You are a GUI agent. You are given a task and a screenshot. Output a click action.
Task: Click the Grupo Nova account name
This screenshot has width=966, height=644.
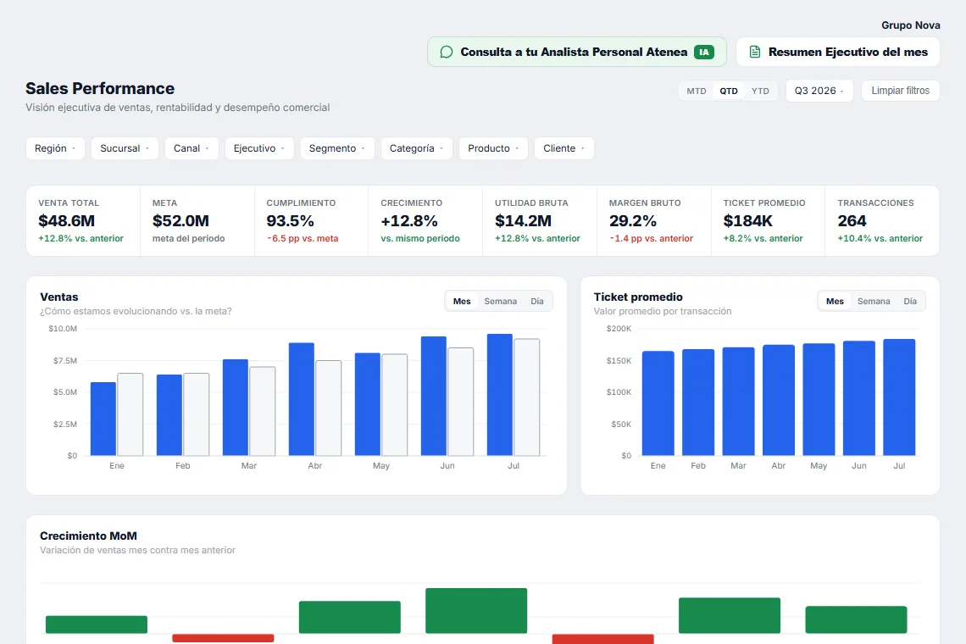click(911, 25)
